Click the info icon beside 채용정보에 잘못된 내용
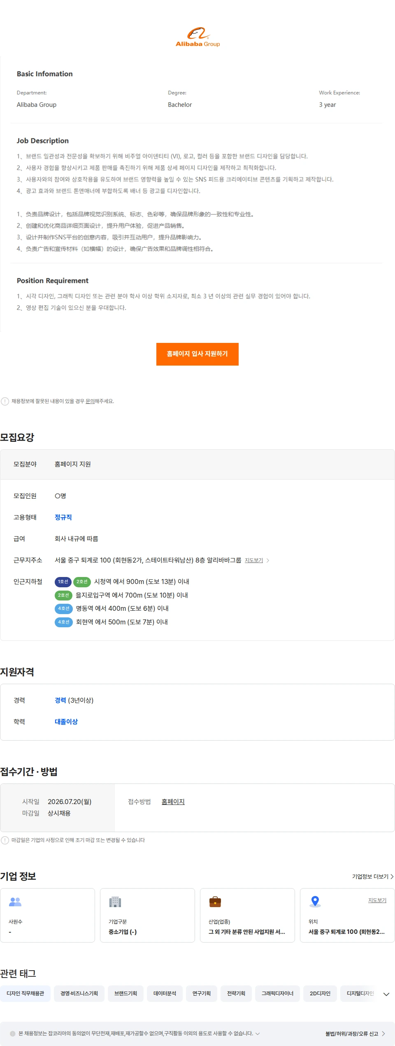Image resolution: width=395 pixels, height=1046 pixels. 5,401
